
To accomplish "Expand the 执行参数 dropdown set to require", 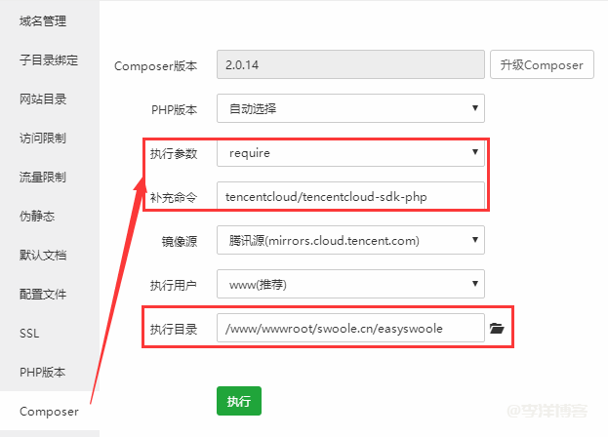I will point(350,152).
